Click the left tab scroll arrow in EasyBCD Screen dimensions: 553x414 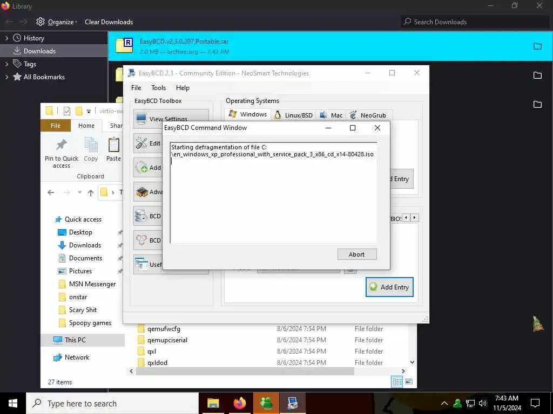click(x=406, y=218)
